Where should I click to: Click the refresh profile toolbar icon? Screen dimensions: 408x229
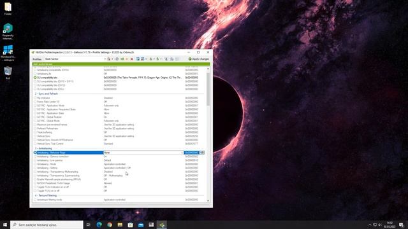[117, 59]
